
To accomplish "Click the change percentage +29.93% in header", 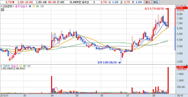I will coord(28,2).
